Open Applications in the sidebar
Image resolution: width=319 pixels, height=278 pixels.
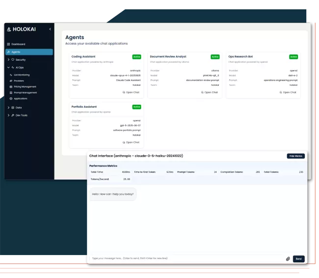click(x=21, y=98)
